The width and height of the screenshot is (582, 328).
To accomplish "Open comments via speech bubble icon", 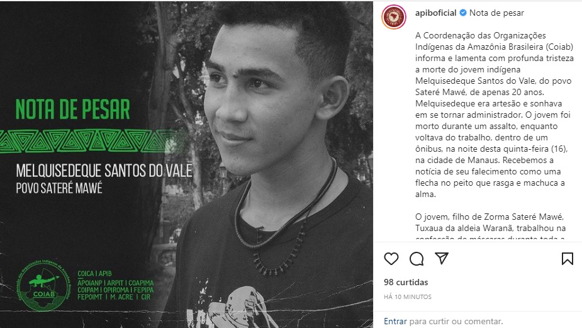I will coord(417,259).
